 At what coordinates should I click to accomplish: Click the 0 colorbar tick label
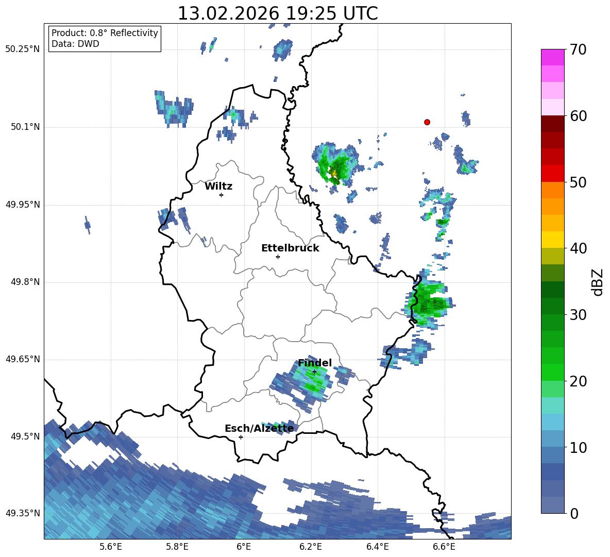pos(574,514)
